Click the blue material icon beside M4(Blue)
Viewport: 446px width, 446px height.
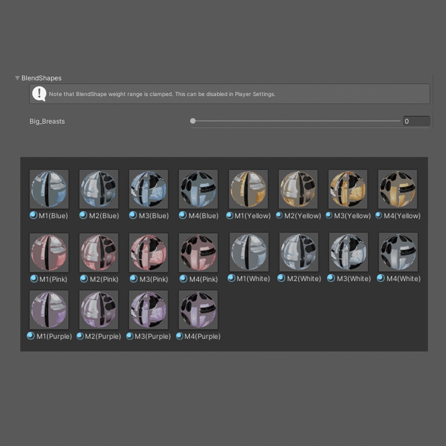[182, 215]
